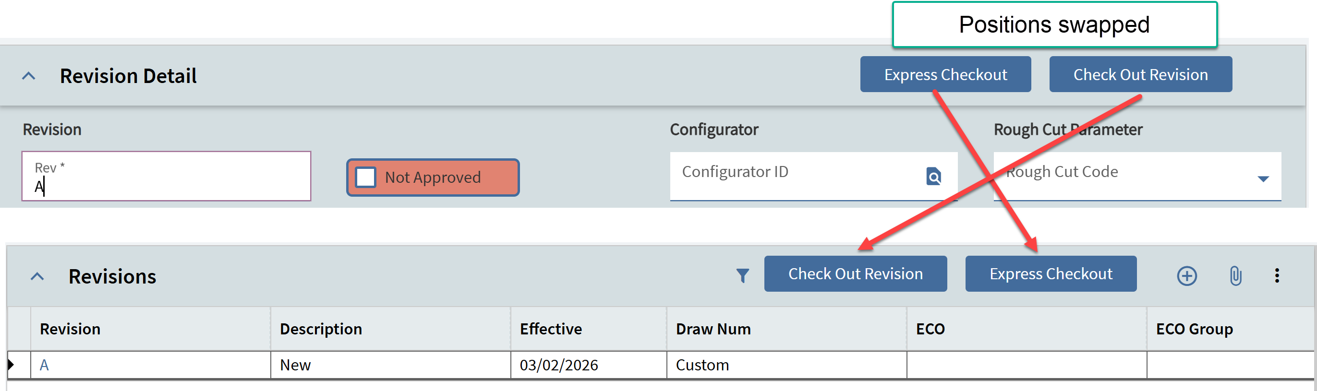Open revision A link in grid
Screen dimensions: 1317x391
point(45,365)
